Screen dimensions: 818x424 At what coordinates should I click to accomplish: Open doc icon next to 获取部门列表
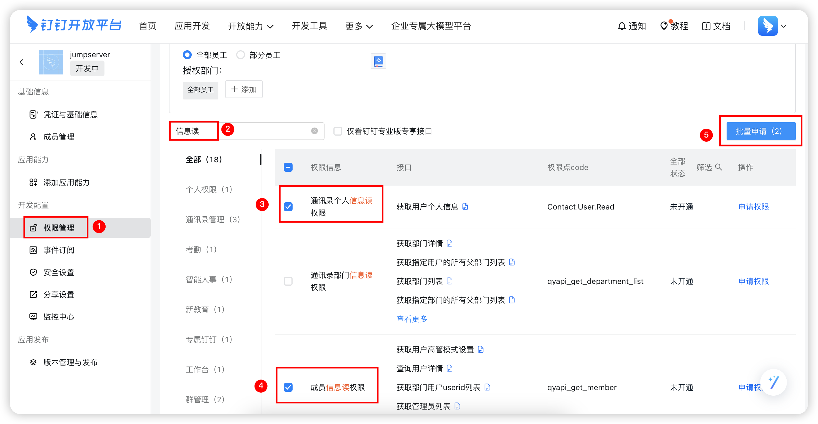pyautogui.click(x=450, y=281)
